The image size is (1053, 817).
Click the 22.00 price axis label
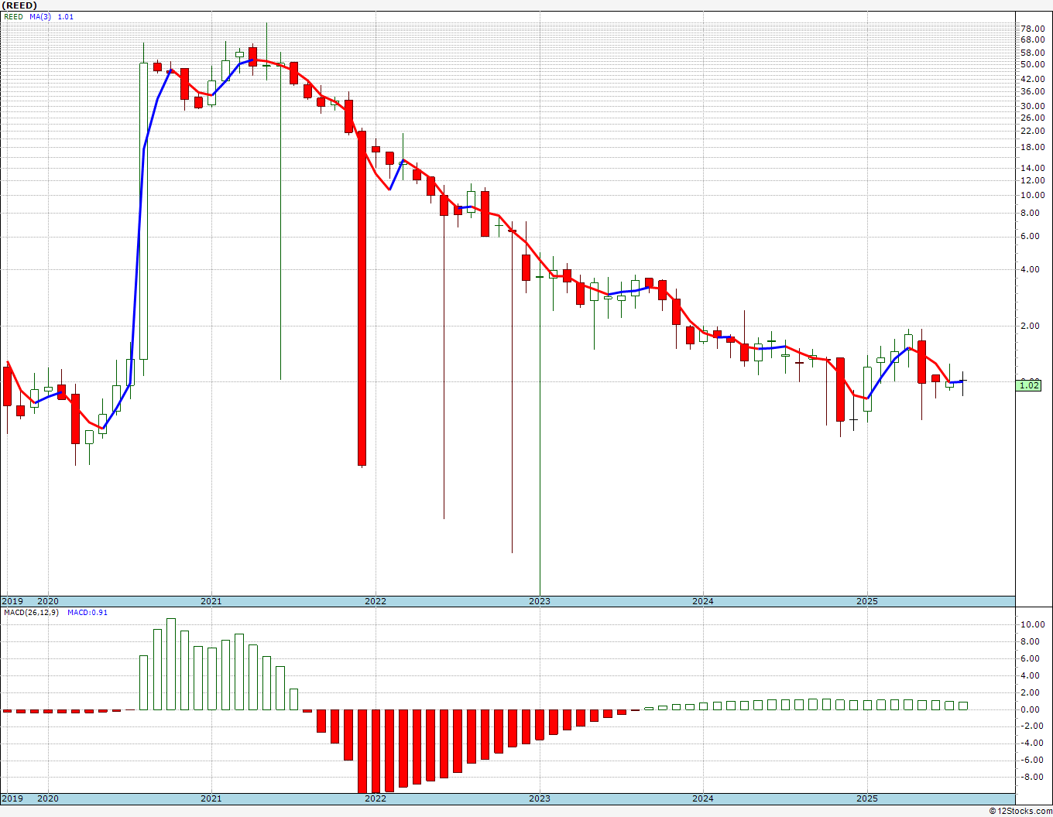[1033, 131]
